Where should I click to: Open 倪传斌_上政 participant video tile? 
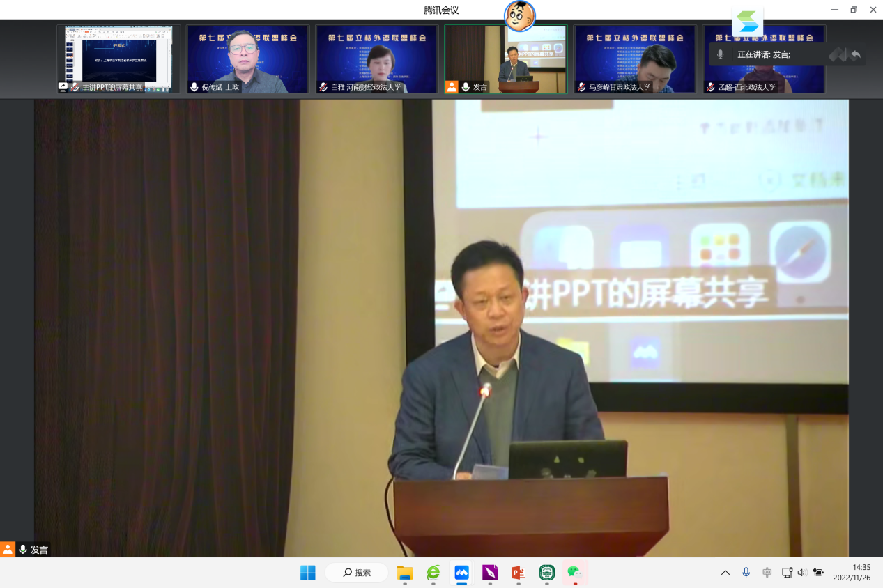(x=247, y=59)
